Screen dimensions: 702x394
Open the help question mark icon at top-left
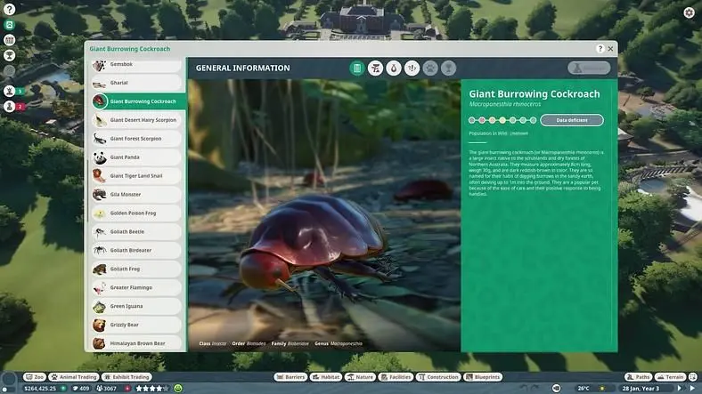point(9,9)
